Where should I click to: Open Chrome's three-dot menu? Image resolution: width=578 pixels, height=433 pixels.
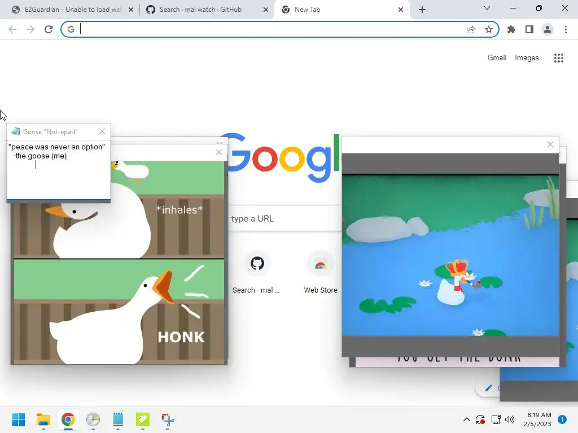(x=566, y=29)
